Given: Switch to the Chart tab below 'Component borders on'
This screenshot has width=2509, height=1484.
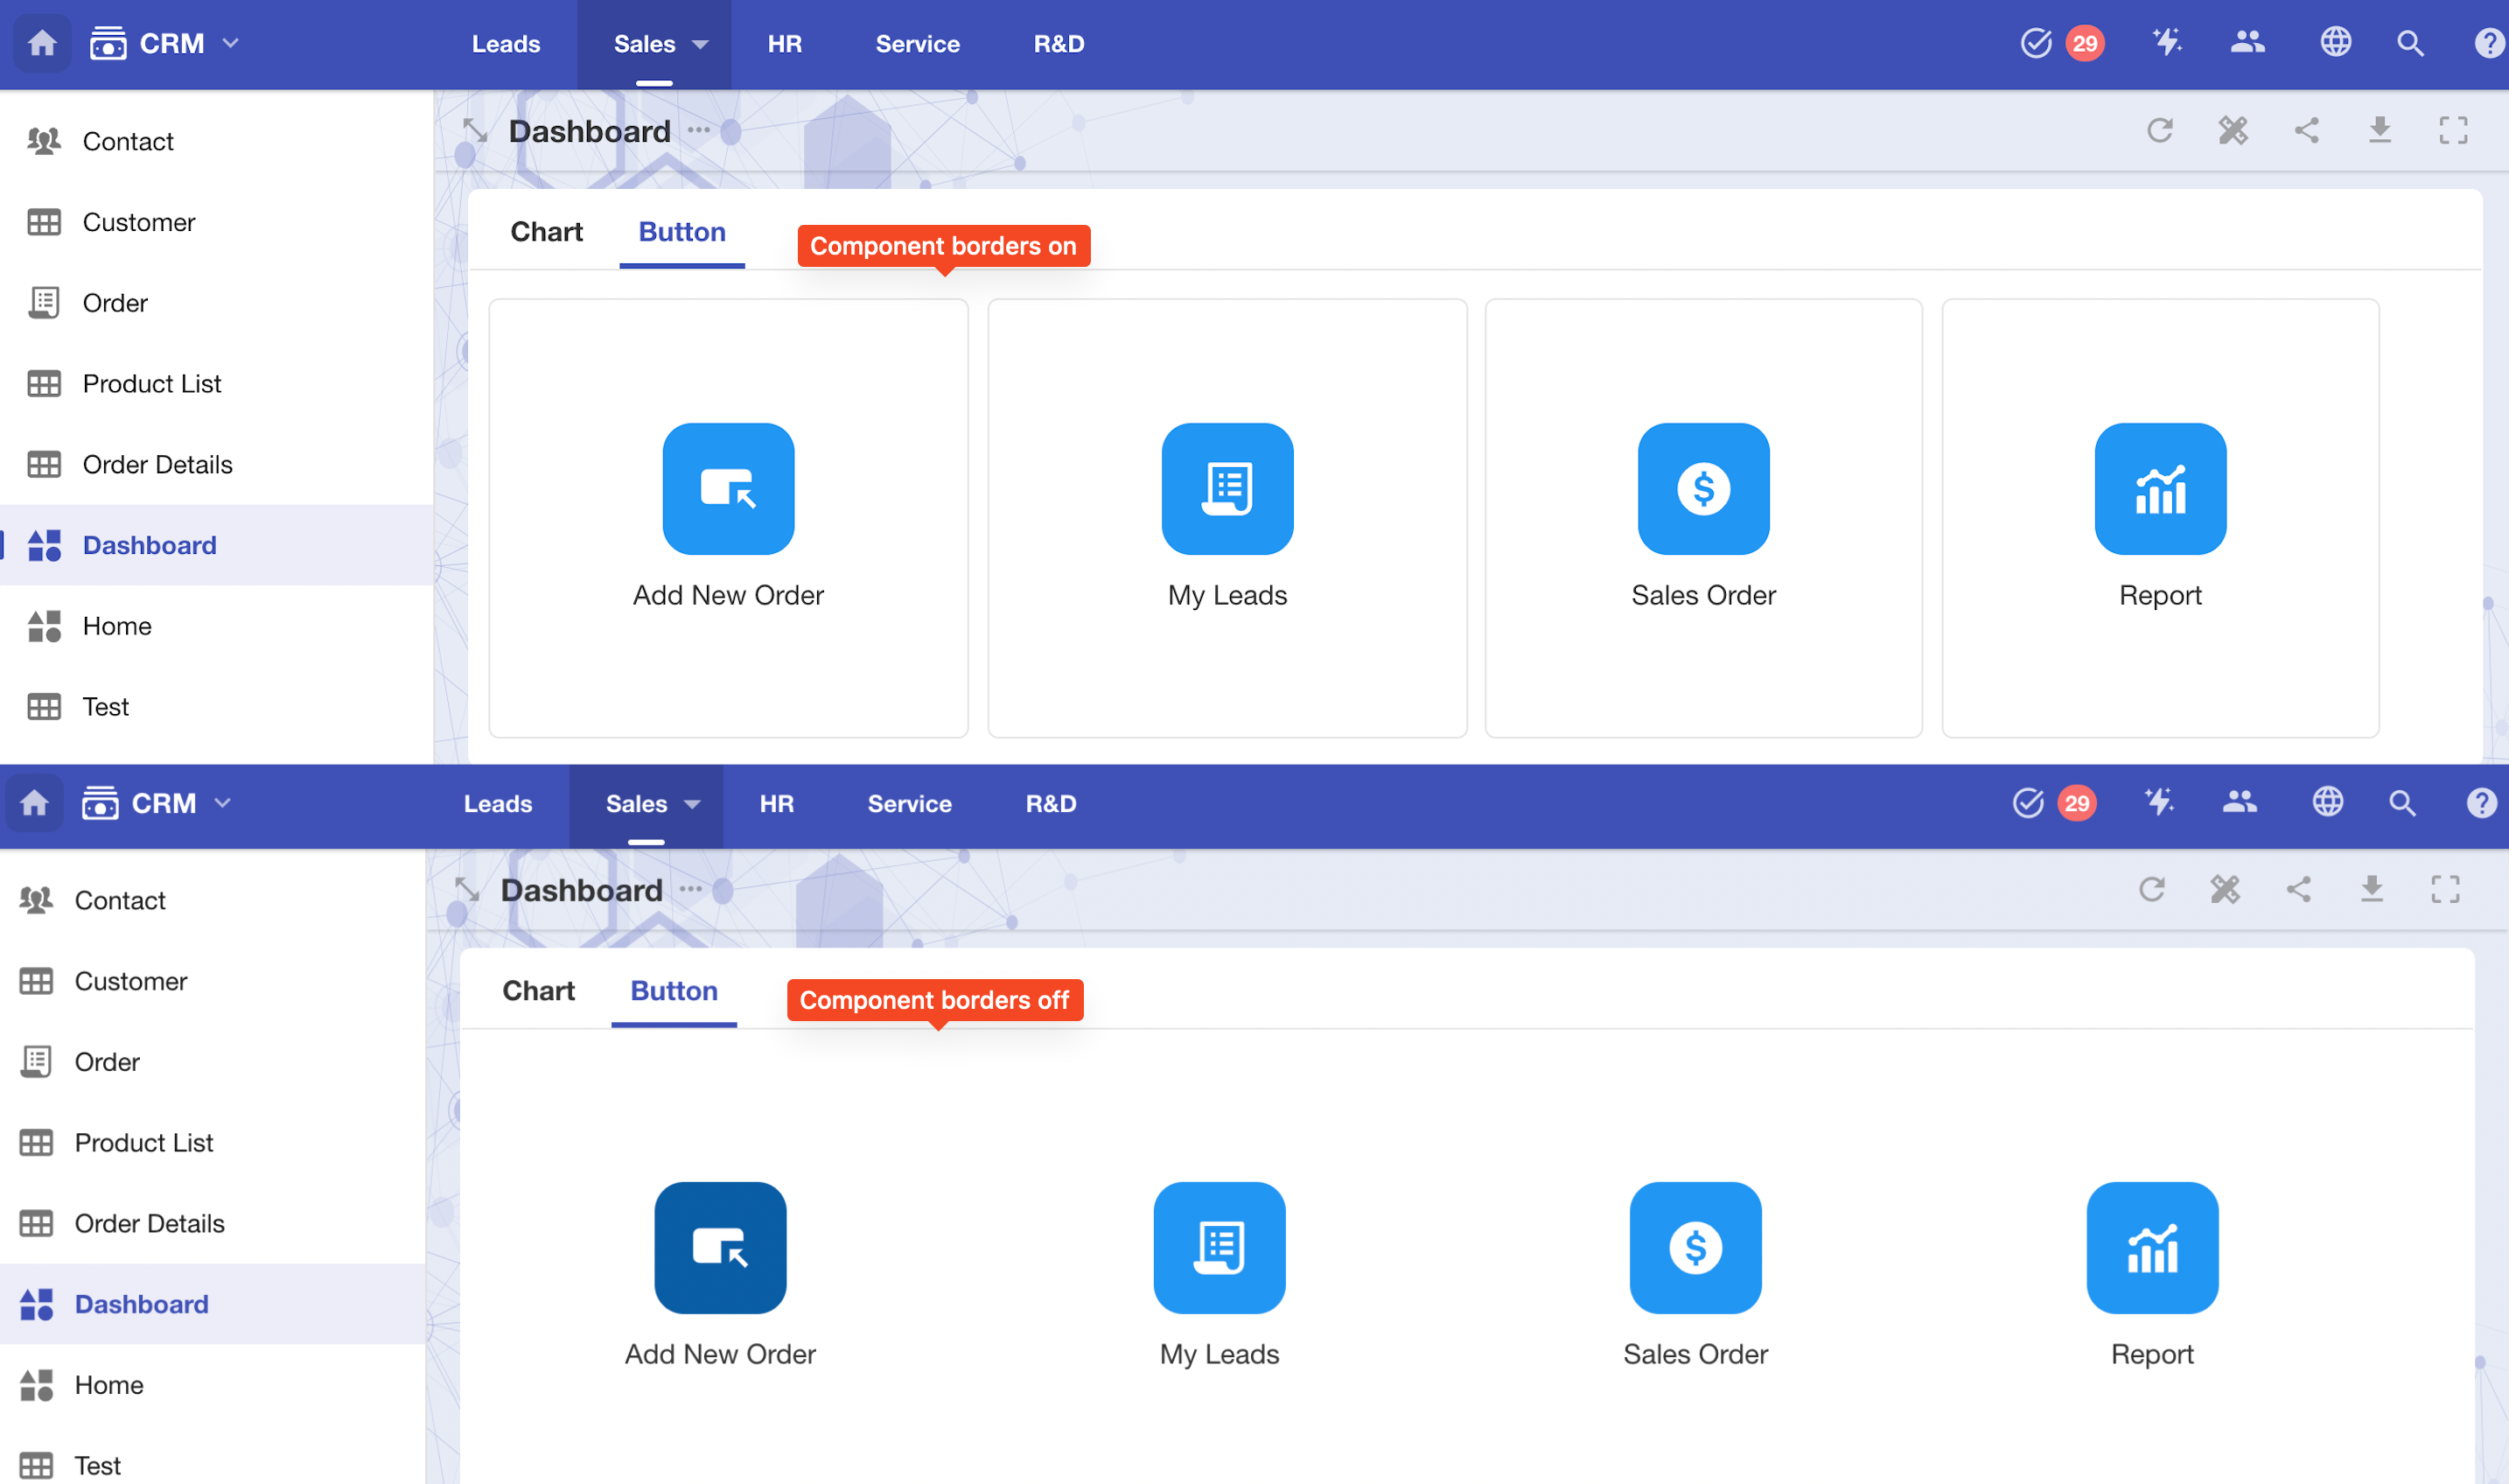Looking at the screenshot, I should coord(546,232).
